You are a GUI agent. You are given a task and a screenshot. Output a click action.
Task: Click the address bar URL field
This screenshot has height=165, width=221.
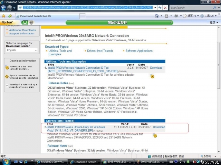[x=88, y=8]
